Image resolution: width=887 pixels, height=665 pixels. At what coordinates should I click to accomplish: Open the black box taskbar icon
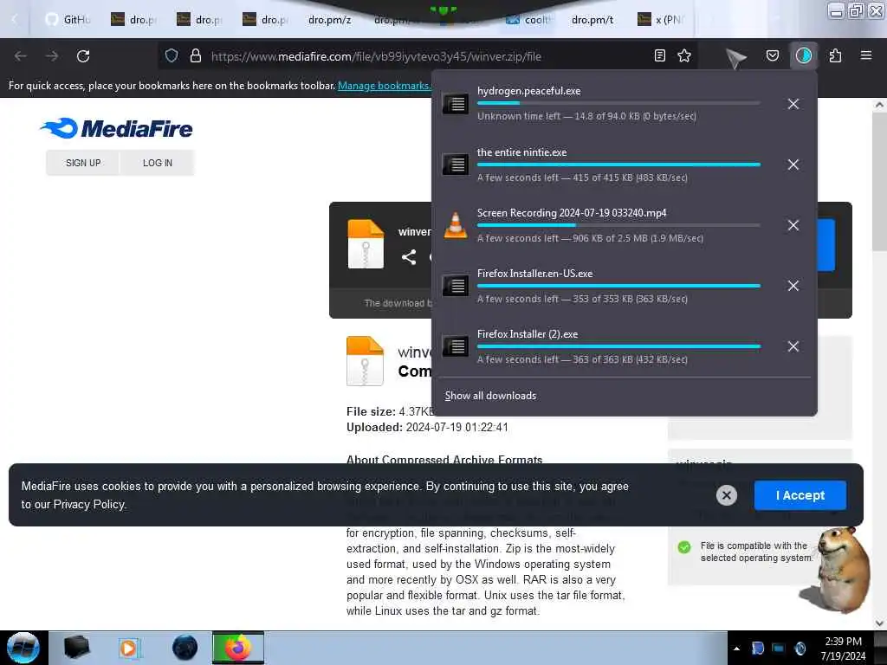click(x=76, y=648)
